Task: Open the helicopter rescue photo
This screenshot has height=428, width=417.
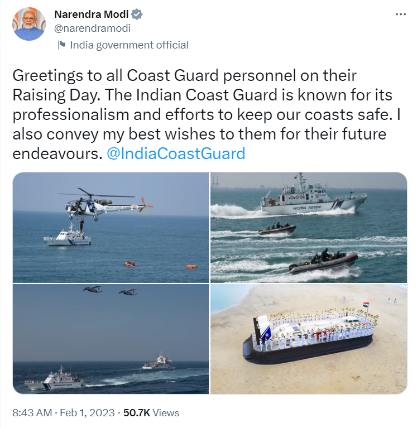Action: click(x=111, y=227)
